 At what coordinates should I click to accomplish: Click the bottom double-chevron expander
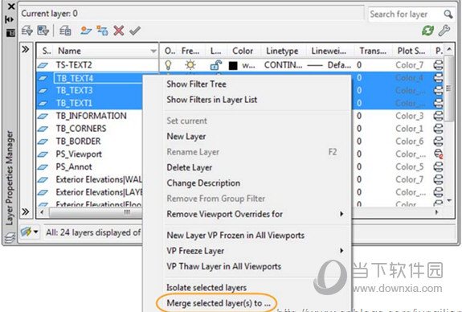[x=26, y=211]
